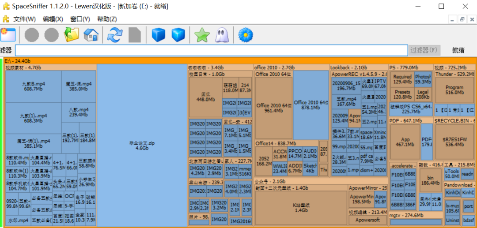
Task: Click the 过滤器(F) button
Action: [424, 50]
